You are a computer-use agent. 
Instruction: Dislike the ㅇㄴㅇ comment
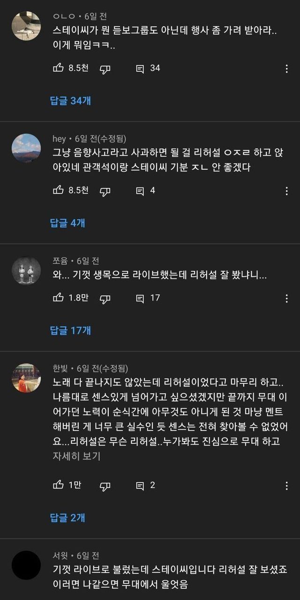tap(105, 69)
